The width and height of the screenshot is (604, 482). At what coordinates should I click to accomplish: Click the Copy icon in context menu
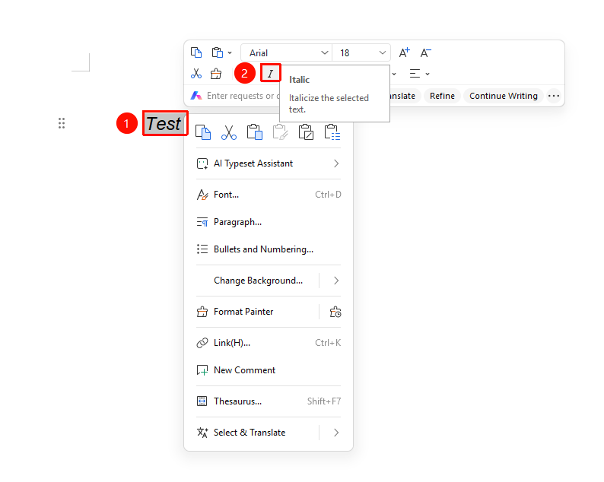tap(203, 132)
